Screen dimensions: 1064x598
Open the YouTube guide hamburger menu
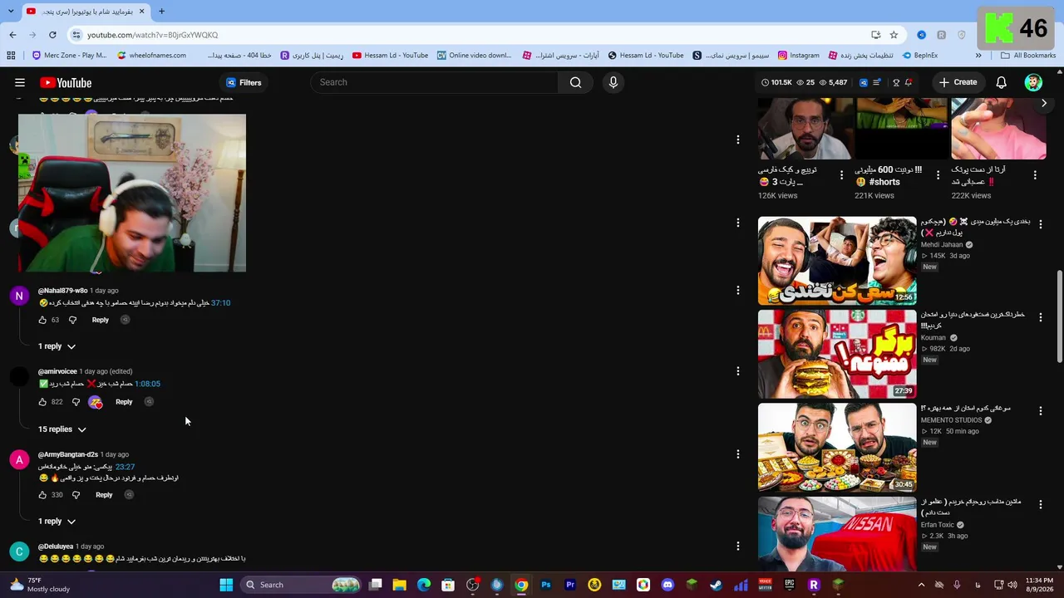click(20, 82)
